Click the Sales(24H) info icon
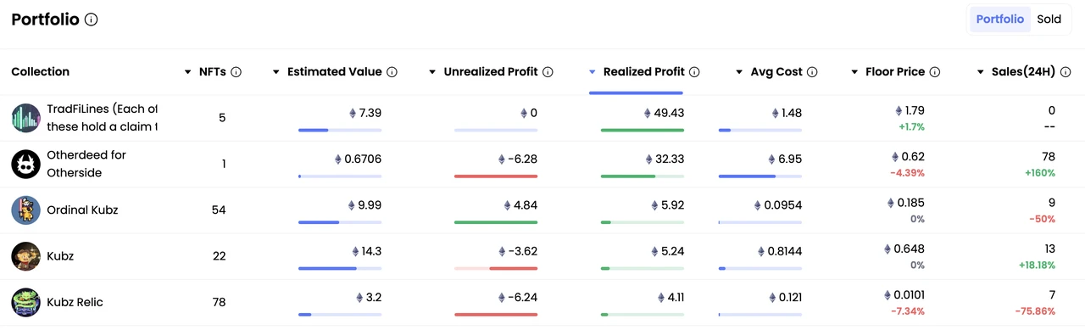Screen dimensions: 1085x330 pos(1066,72)
